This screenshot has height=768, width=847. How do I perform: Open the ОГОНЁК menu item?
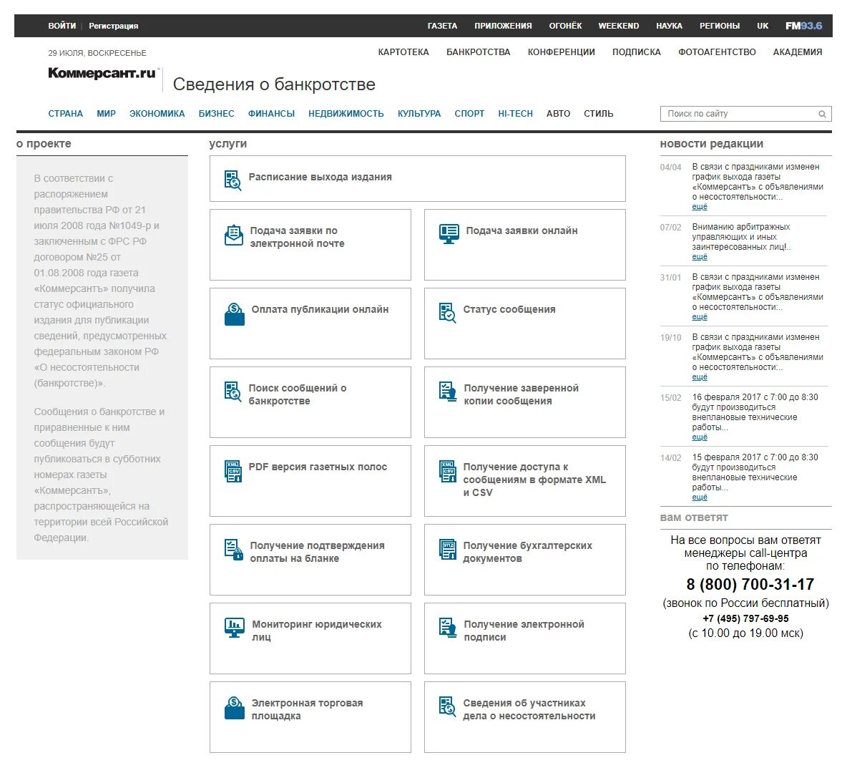pyautogui.click(x=565, y=26)
